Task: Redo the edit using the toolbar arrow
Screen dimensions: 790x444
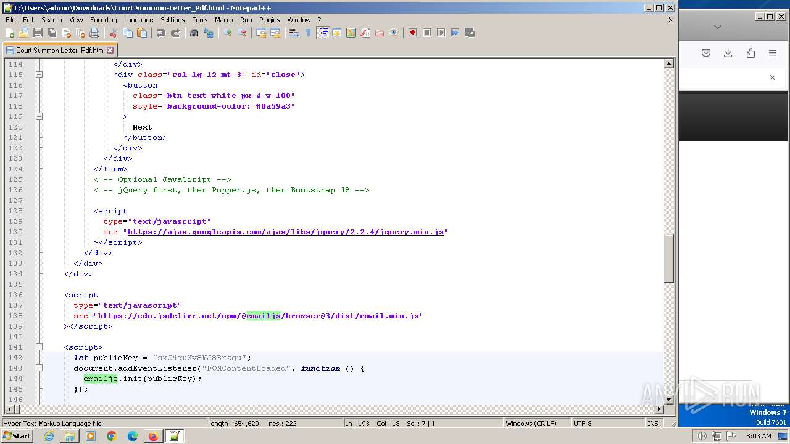Action: [x=175, y=33]
